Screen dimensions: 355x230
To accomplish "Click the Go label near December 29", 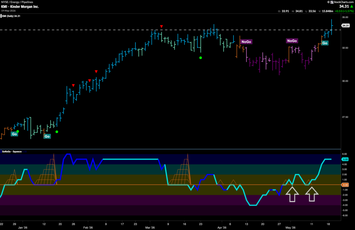I will point(14,134).
